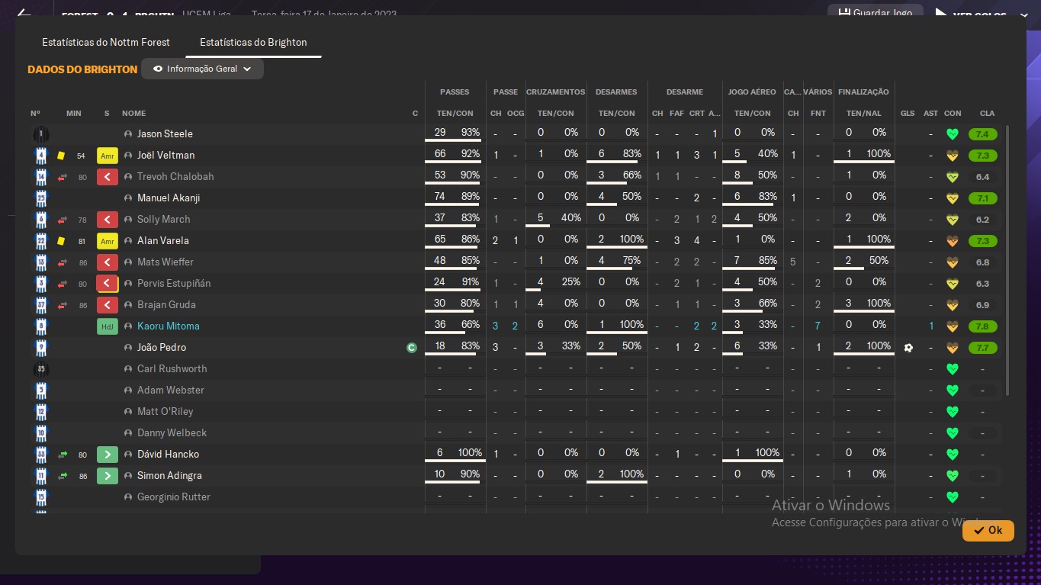This screenshot has height=585, width=1041.
Task: Click Jason Steele's 7.4 rating badge
Action: pyautogui.click(x=982, y=134)
